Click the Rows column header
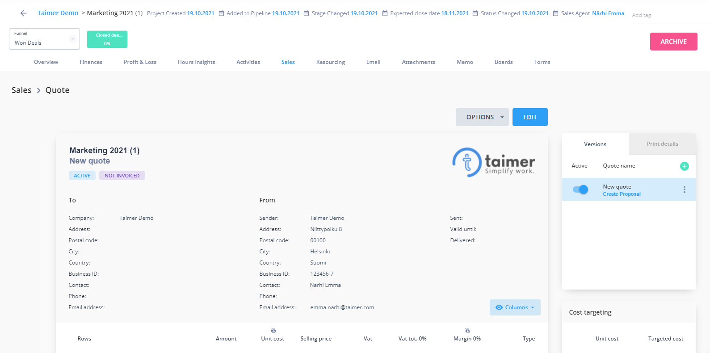 [x=84, y=339]
